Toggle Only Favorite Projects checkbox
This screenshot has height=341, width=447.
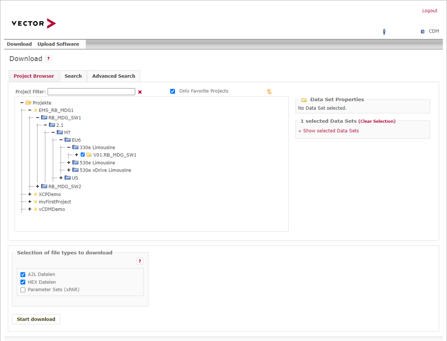pos(172,91)
